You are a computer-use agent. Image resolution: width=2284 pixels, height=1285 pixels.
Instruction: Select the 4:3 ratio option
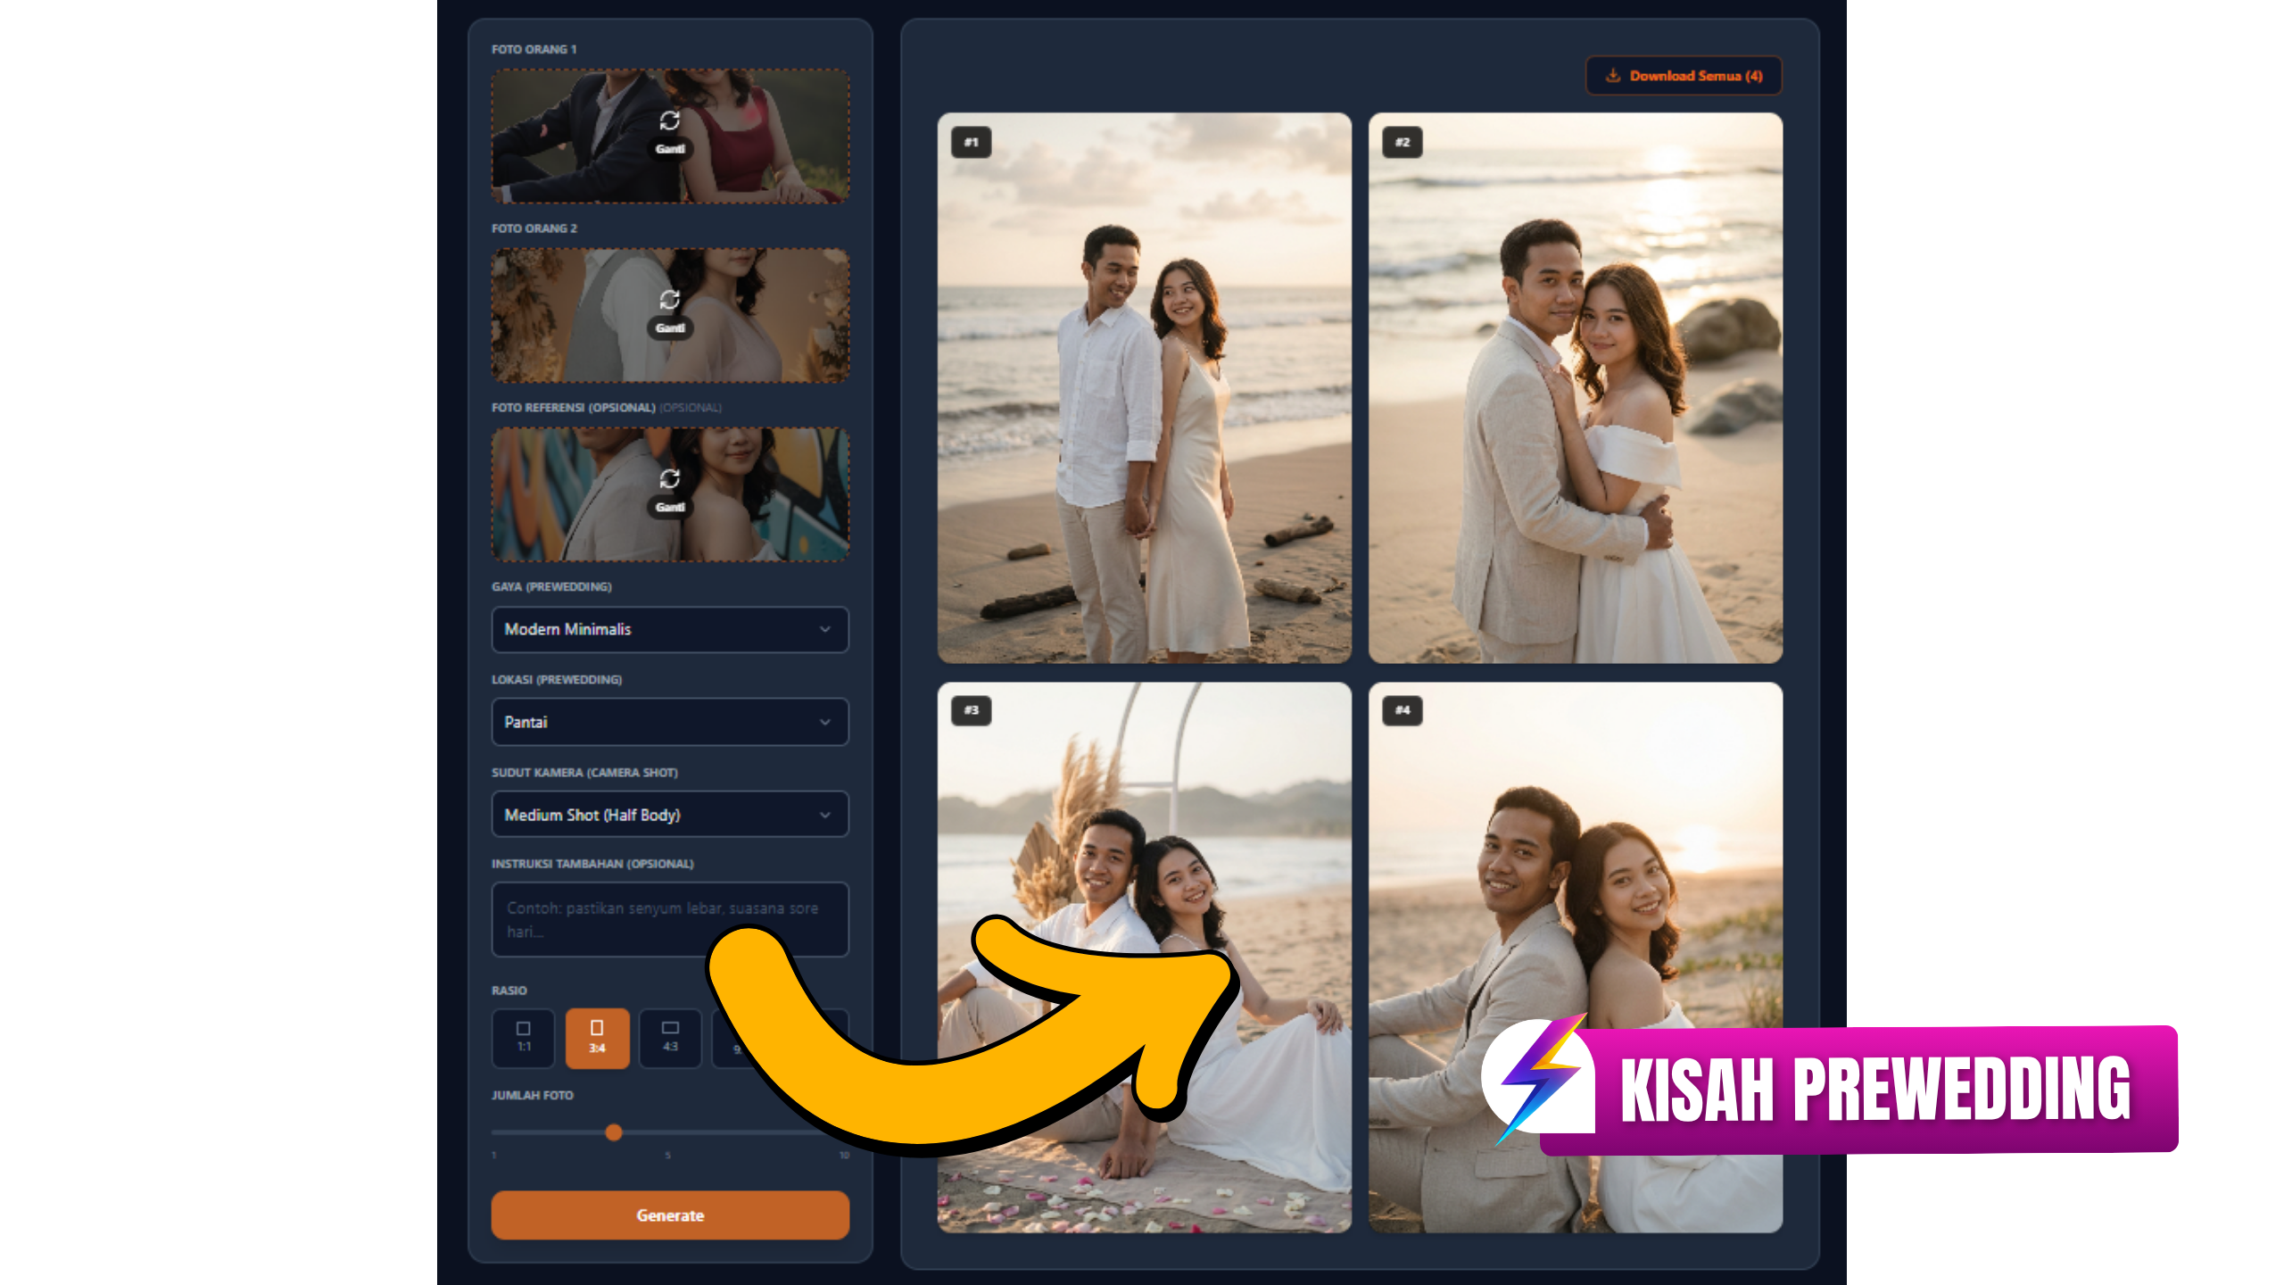click(670, 1038)
